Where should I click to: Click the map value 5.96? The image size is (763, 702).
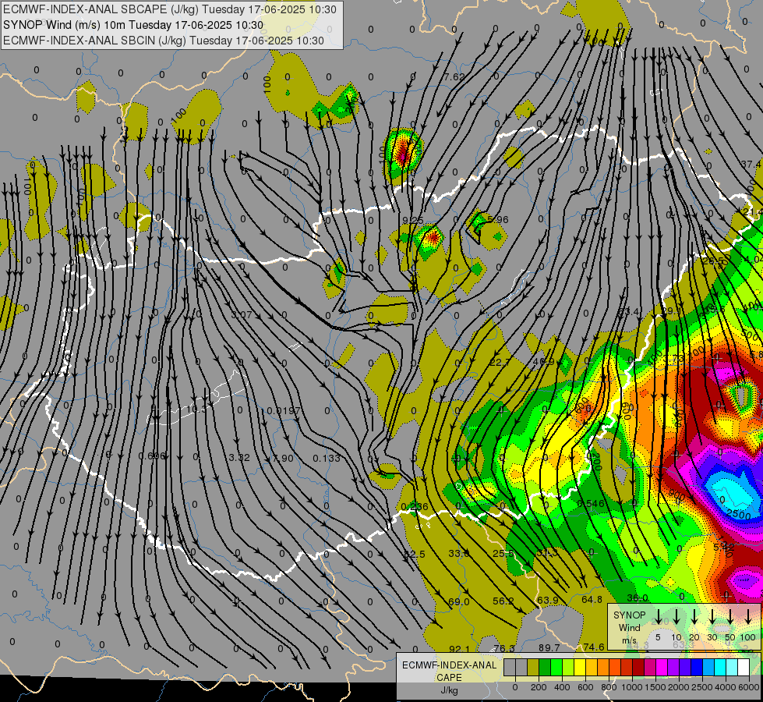tap(498, 220)
